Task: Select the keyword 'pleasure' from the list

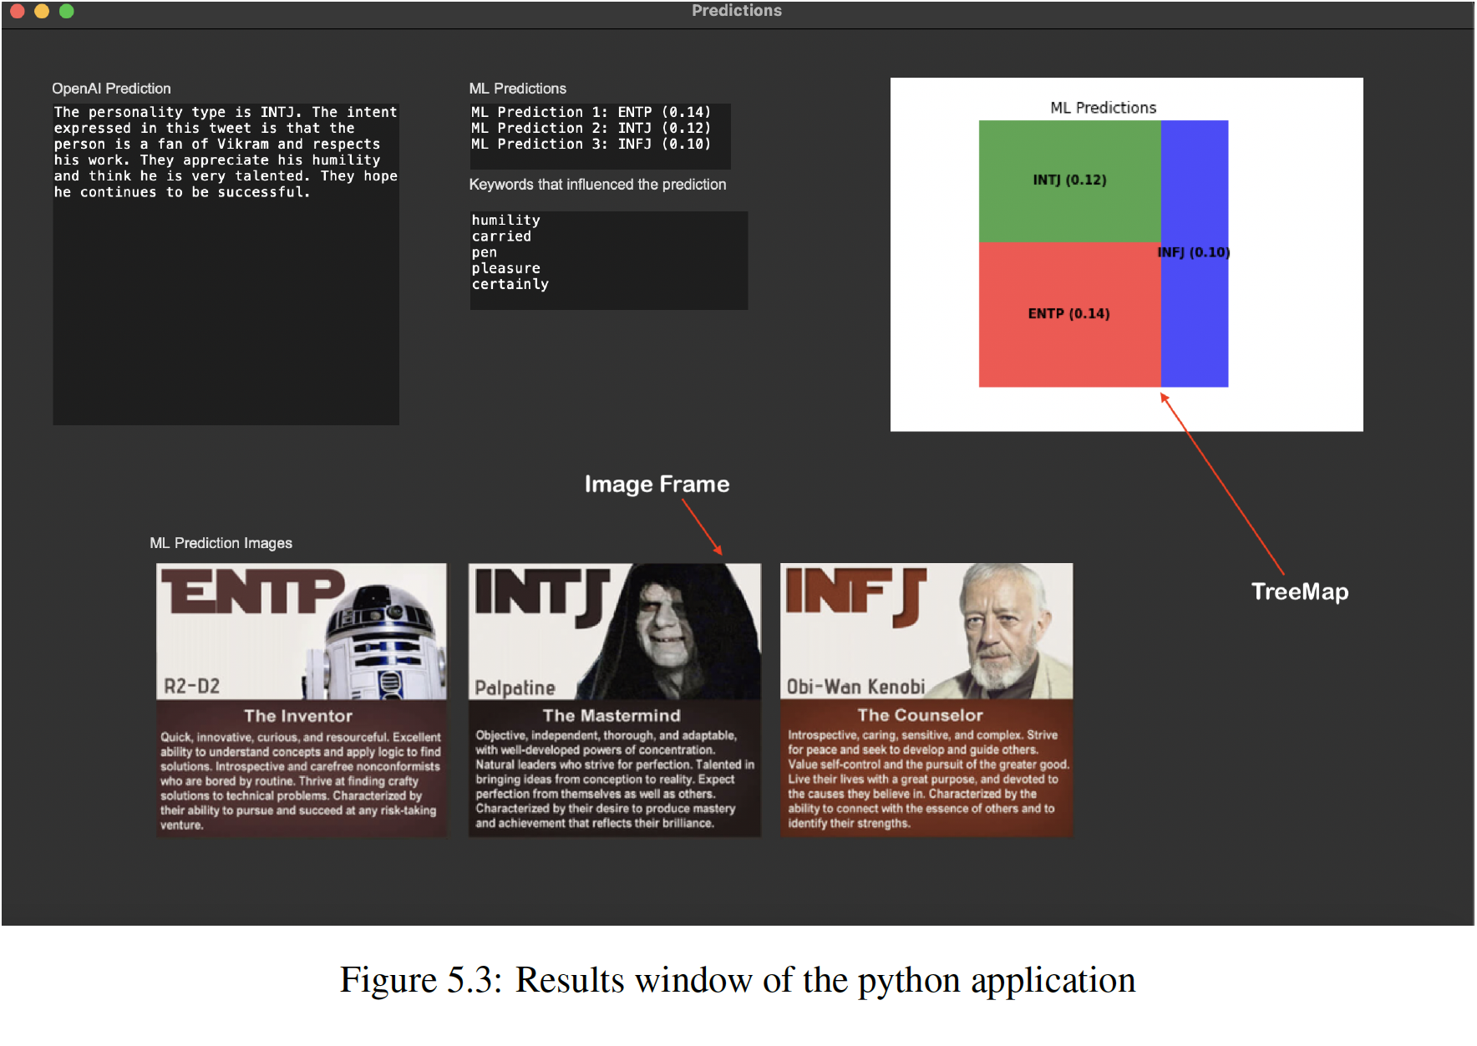Action: (x=505, y=268)
